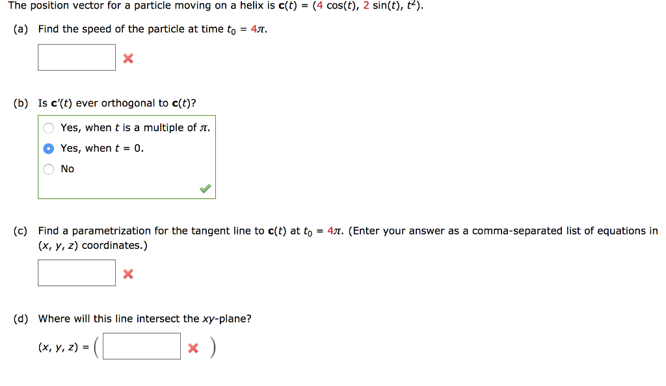Click the red X next to part (c) answer box
The width and height of the screenshot is (666, 386).
tap(128, 274)
